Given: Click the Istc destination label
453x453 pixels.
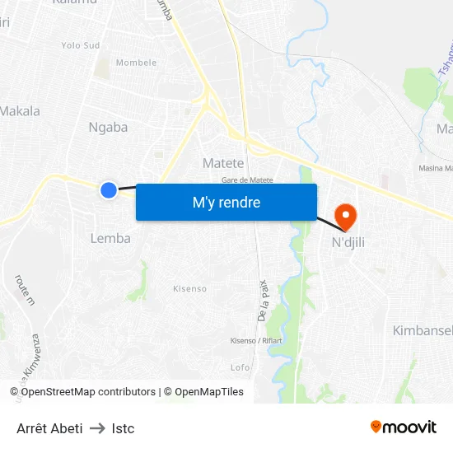Looking at the screenshot, I should 123,428.
